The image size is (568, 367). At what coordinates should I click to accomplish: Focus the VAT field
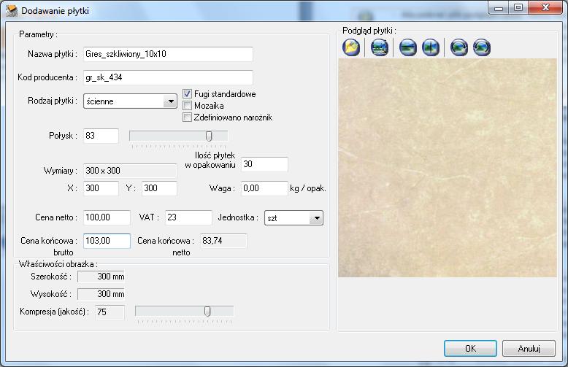coord(189,217)
